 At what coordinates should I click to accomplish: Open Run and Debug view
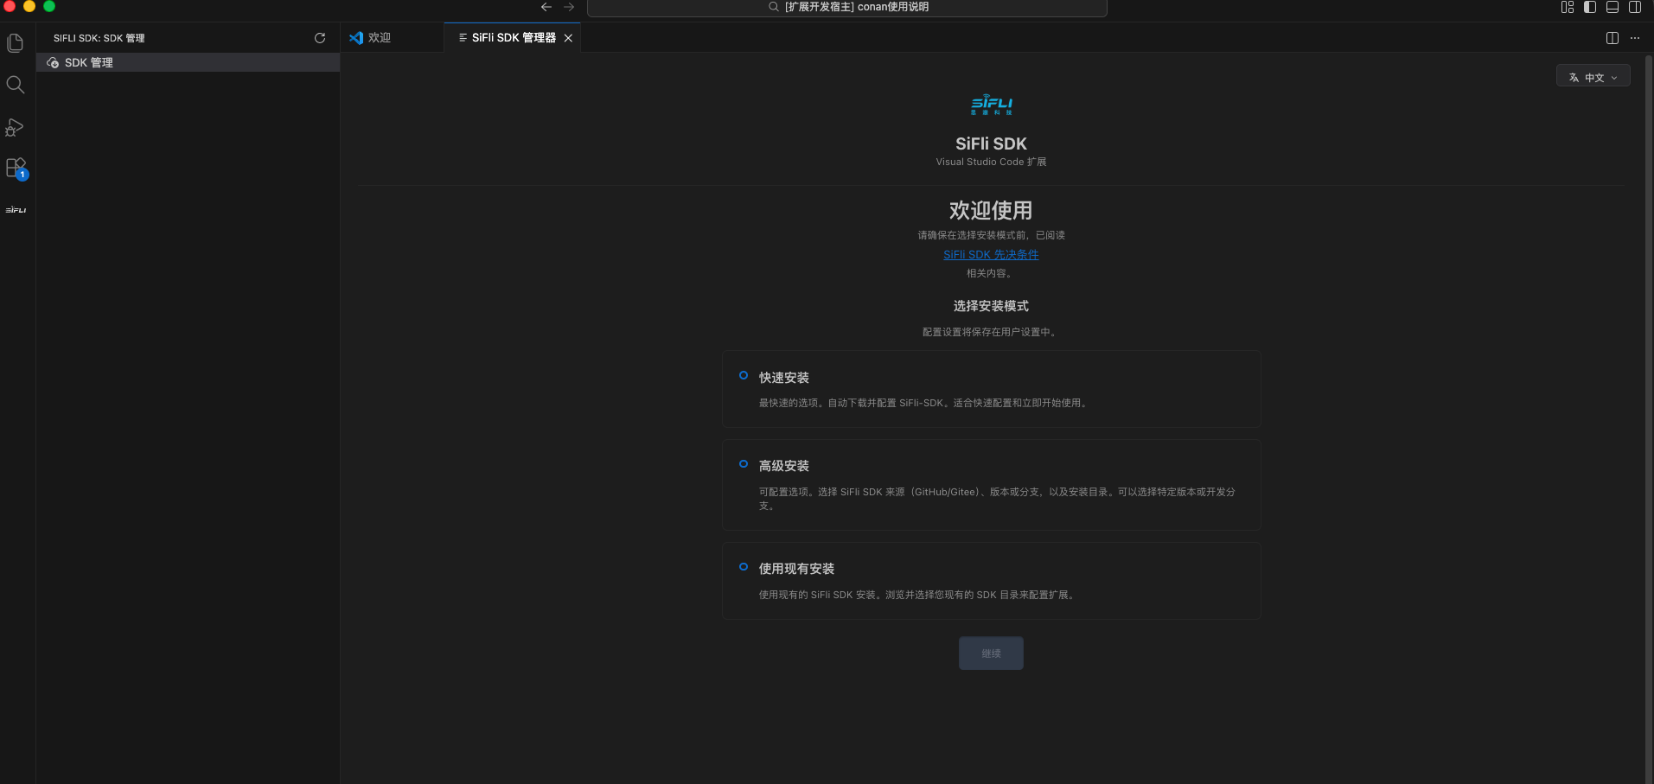[15, 127]
